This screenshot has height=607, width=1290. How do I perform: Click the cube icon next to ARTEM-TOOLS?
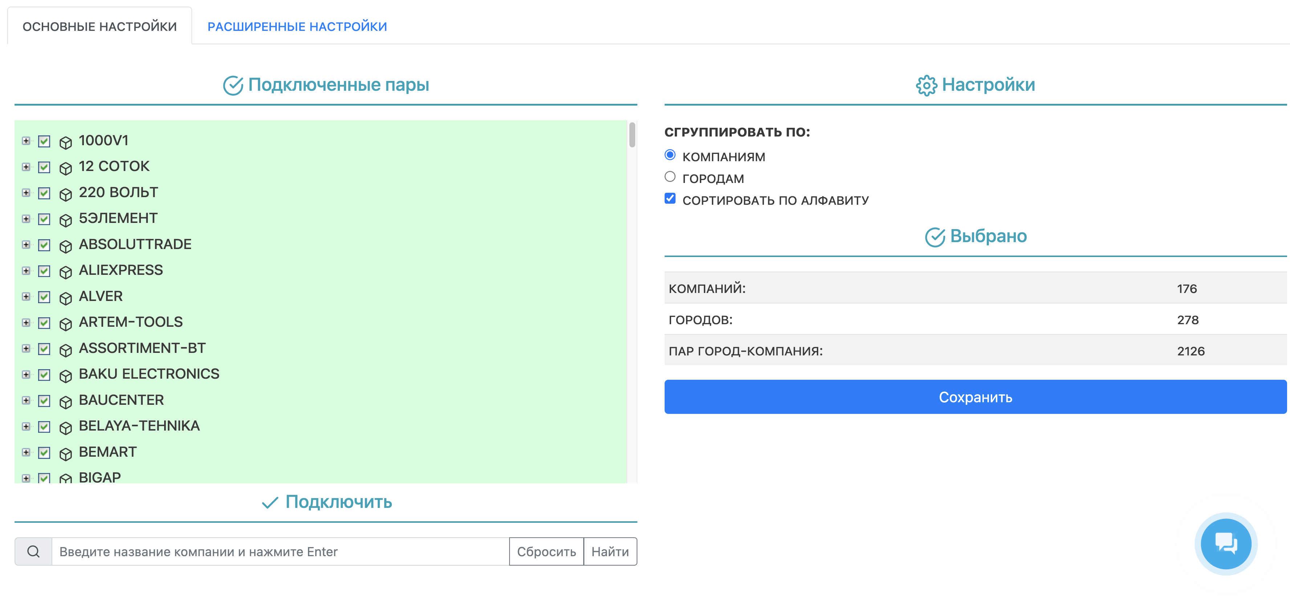coord(66,325)
